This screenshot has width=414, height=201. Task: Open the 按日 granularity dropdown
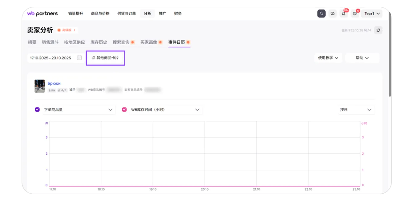(356, 110)
